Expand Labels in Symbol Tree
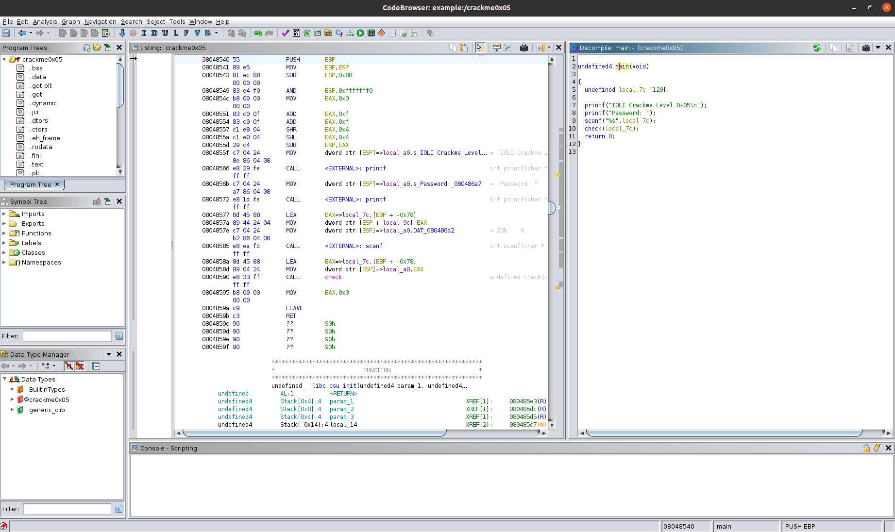The height and width of the screenshot is (532, 895). pyautogui.click(x=4, y=243)
